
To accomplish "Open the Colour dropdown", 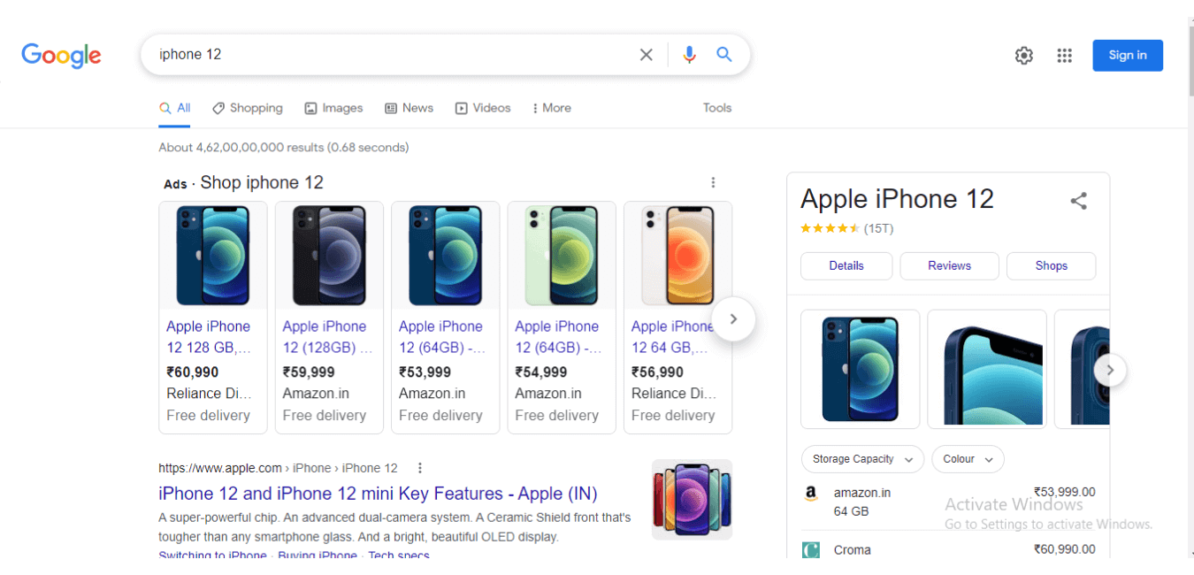I will [967, 459].
